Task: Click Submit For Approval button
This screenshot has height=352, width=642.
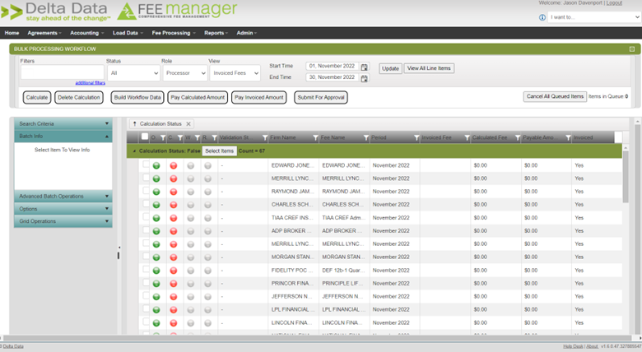Action: [x=321, y=97]
